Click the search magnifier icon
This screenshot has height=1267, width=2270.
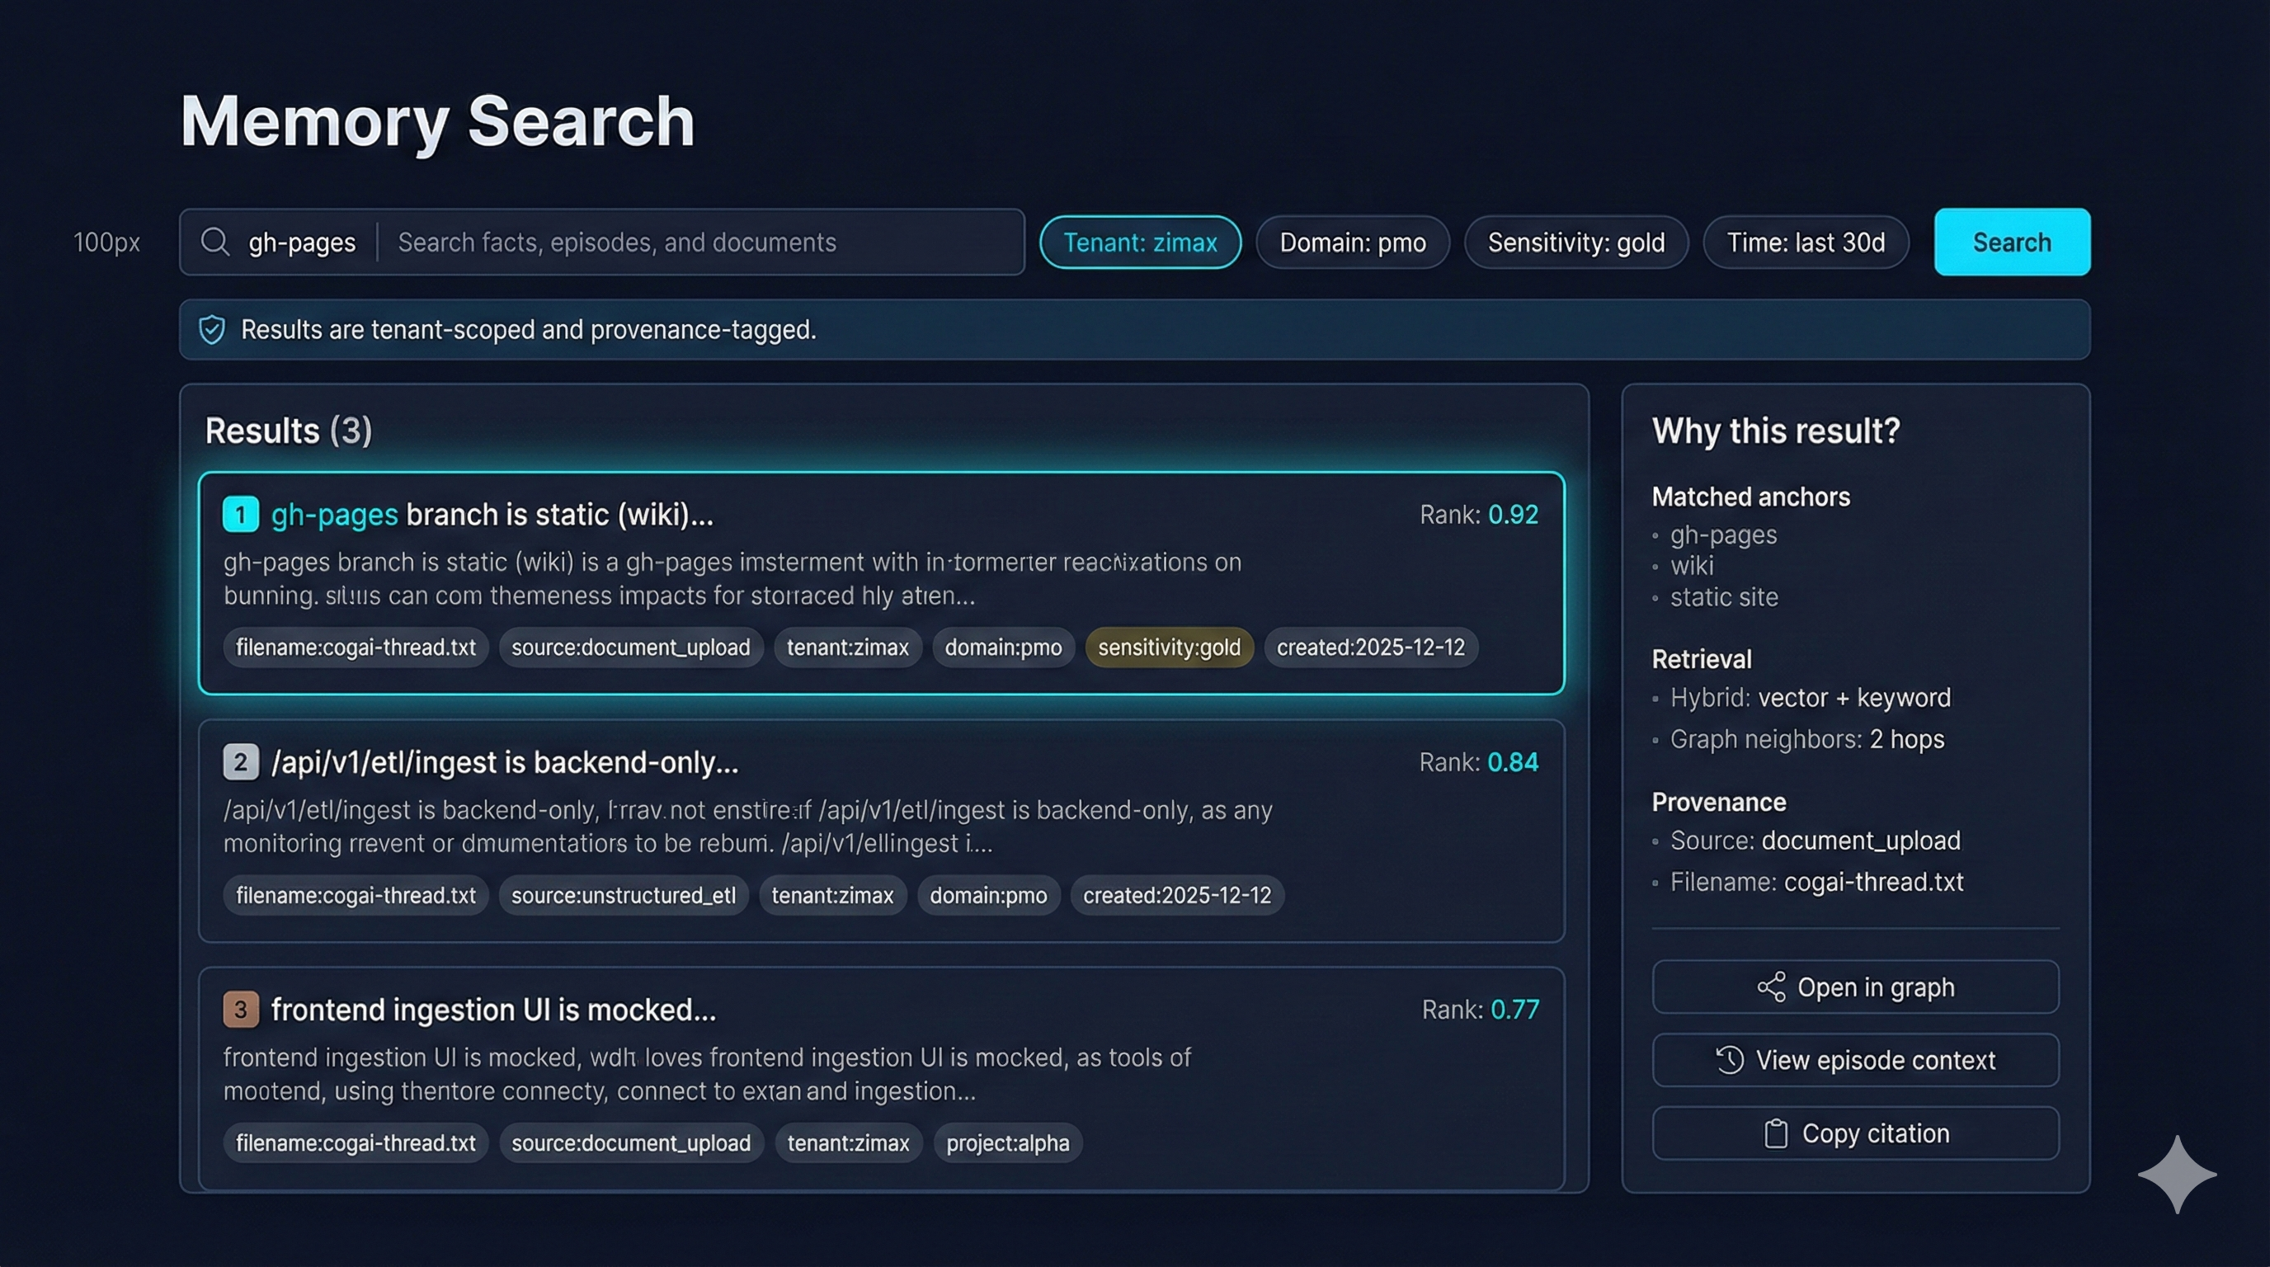point(214,242)
